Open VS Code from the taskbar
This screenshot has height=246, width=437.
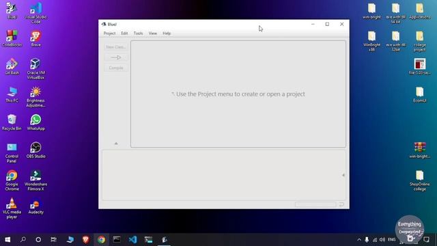pyautogui.click(x=132, y=240)
